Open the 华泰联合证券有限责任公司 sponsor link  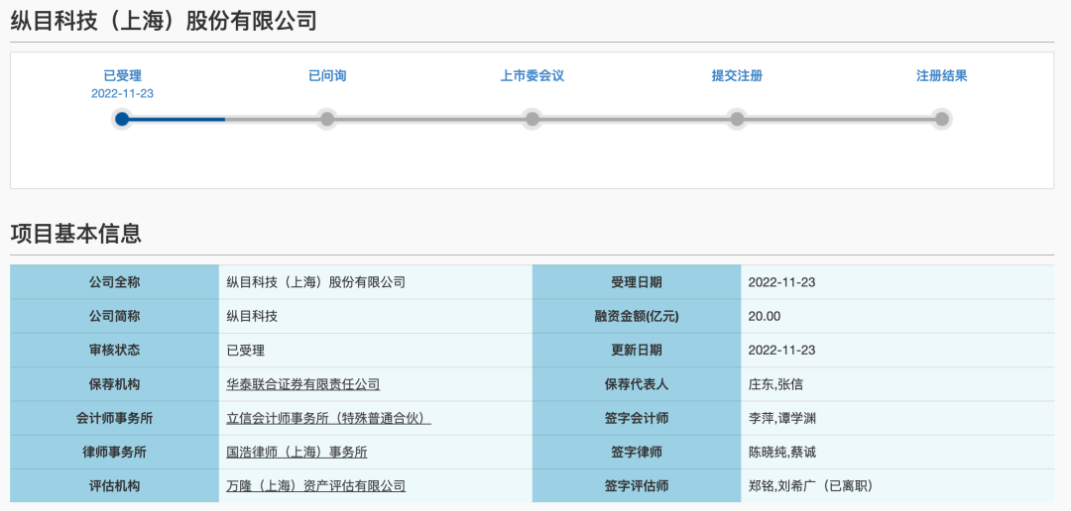302,384
